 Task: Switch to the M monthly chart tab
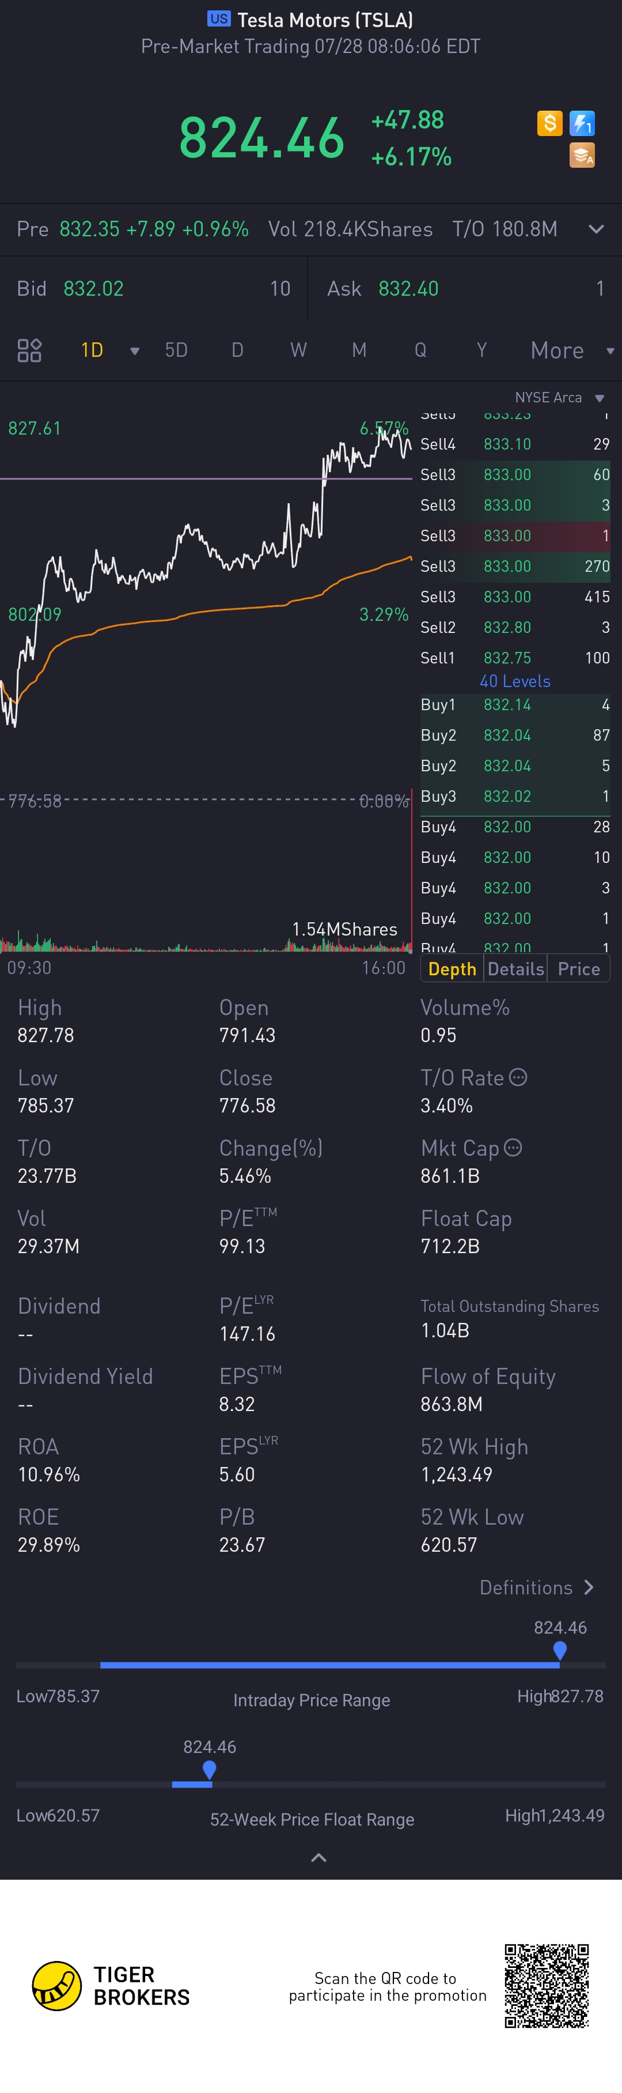[x=359, y=350]
